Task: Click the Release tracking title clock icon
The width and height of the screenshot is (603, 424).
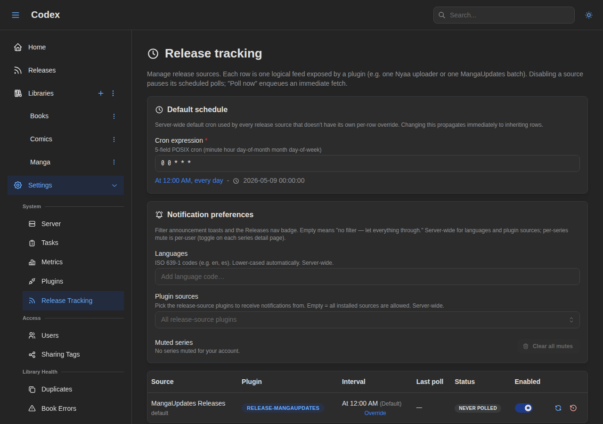Action: coord(153,54)
